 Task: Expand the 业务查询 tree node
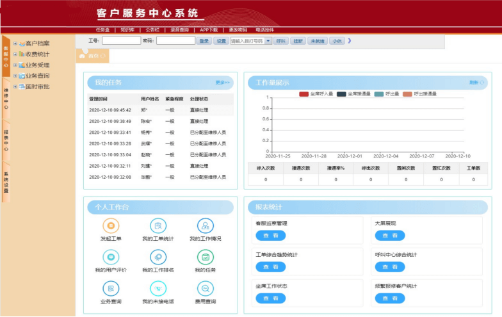pyautogui.click(x=15, y=76)
